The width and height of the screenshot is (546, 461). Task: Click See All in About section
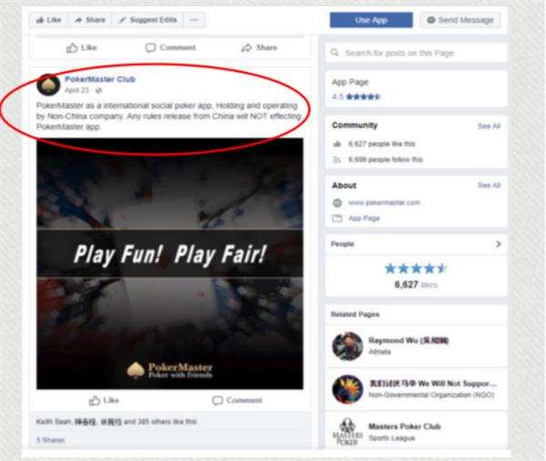pos(489,185)
